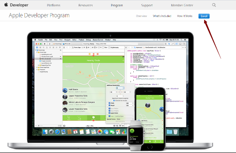
Task: Select the Half Dome trail thumbnail
Action: [65, 91]
